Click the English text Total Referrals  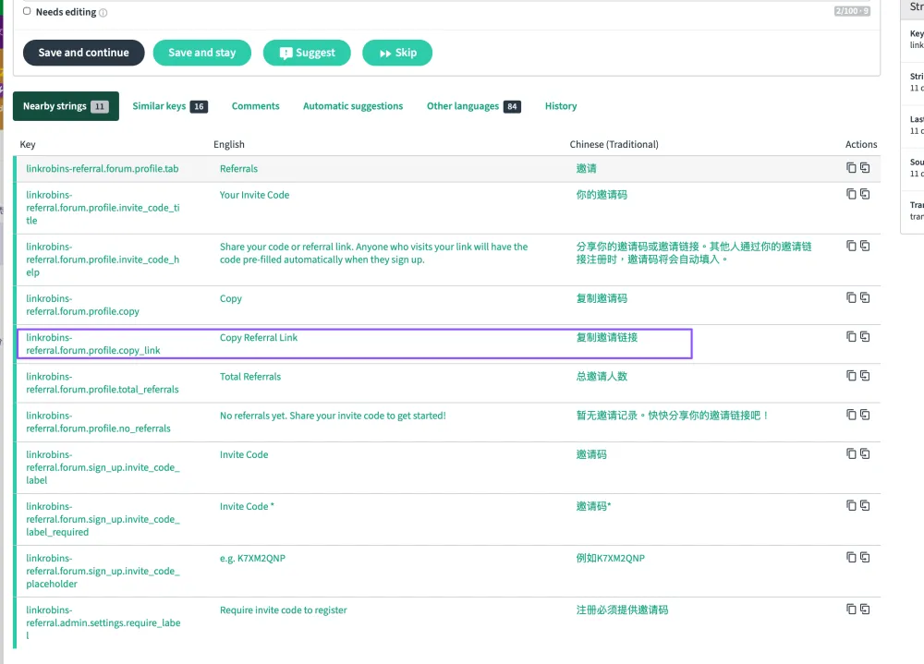click(x=250, y=377)
